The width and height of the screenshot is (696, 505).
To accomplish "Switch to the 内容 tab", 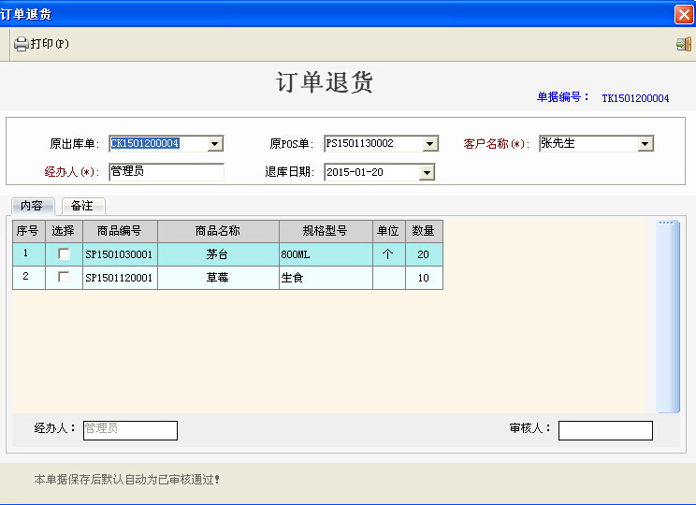I will point(32,206).
